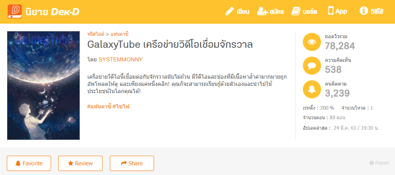
Task: Click the pencil write icon
Action: pos(230,11)
